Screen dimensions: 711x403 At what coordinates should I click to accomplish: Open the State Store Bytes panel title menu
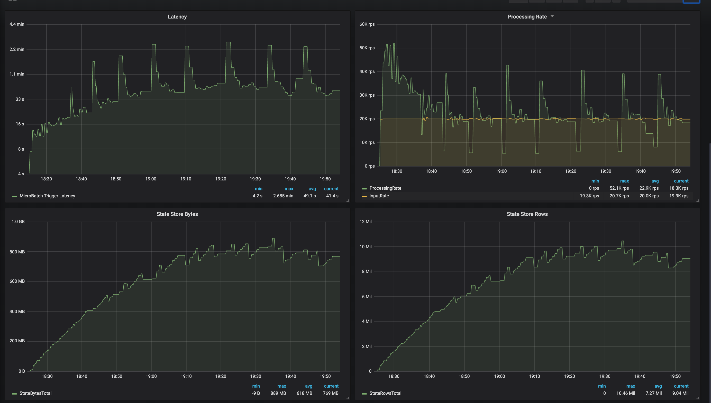click(x=177, y=214)
